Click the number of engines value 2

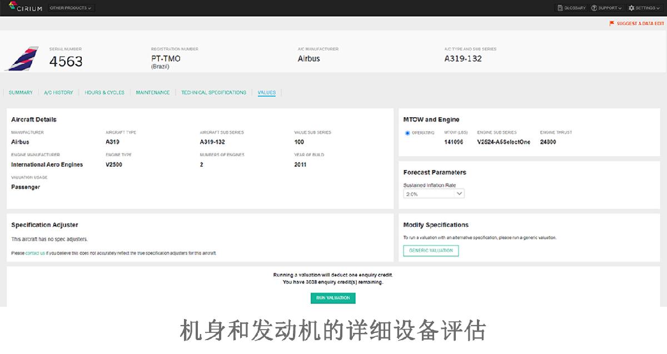tap(202, 164)
